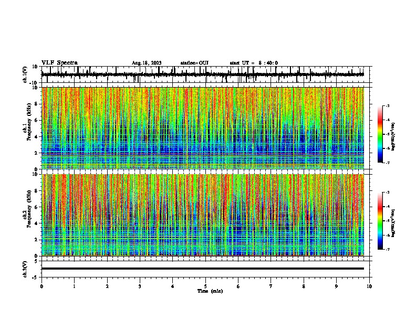Click the "5" tick on the time axis
This screenshot has height=321, width=416.
(x=205, y=286)
